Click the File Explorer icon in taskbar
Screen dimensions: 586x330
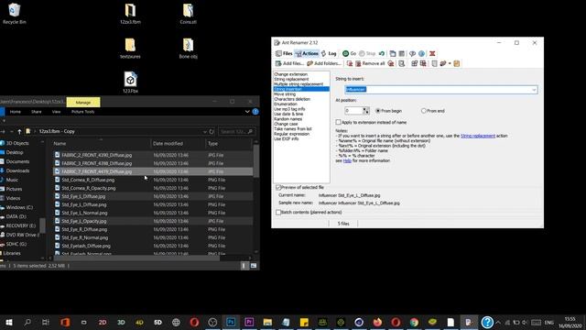(x=267, y=322)
